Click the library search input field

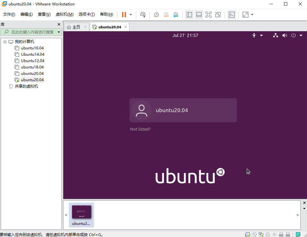pyautogui.click(x=31, y=32)
